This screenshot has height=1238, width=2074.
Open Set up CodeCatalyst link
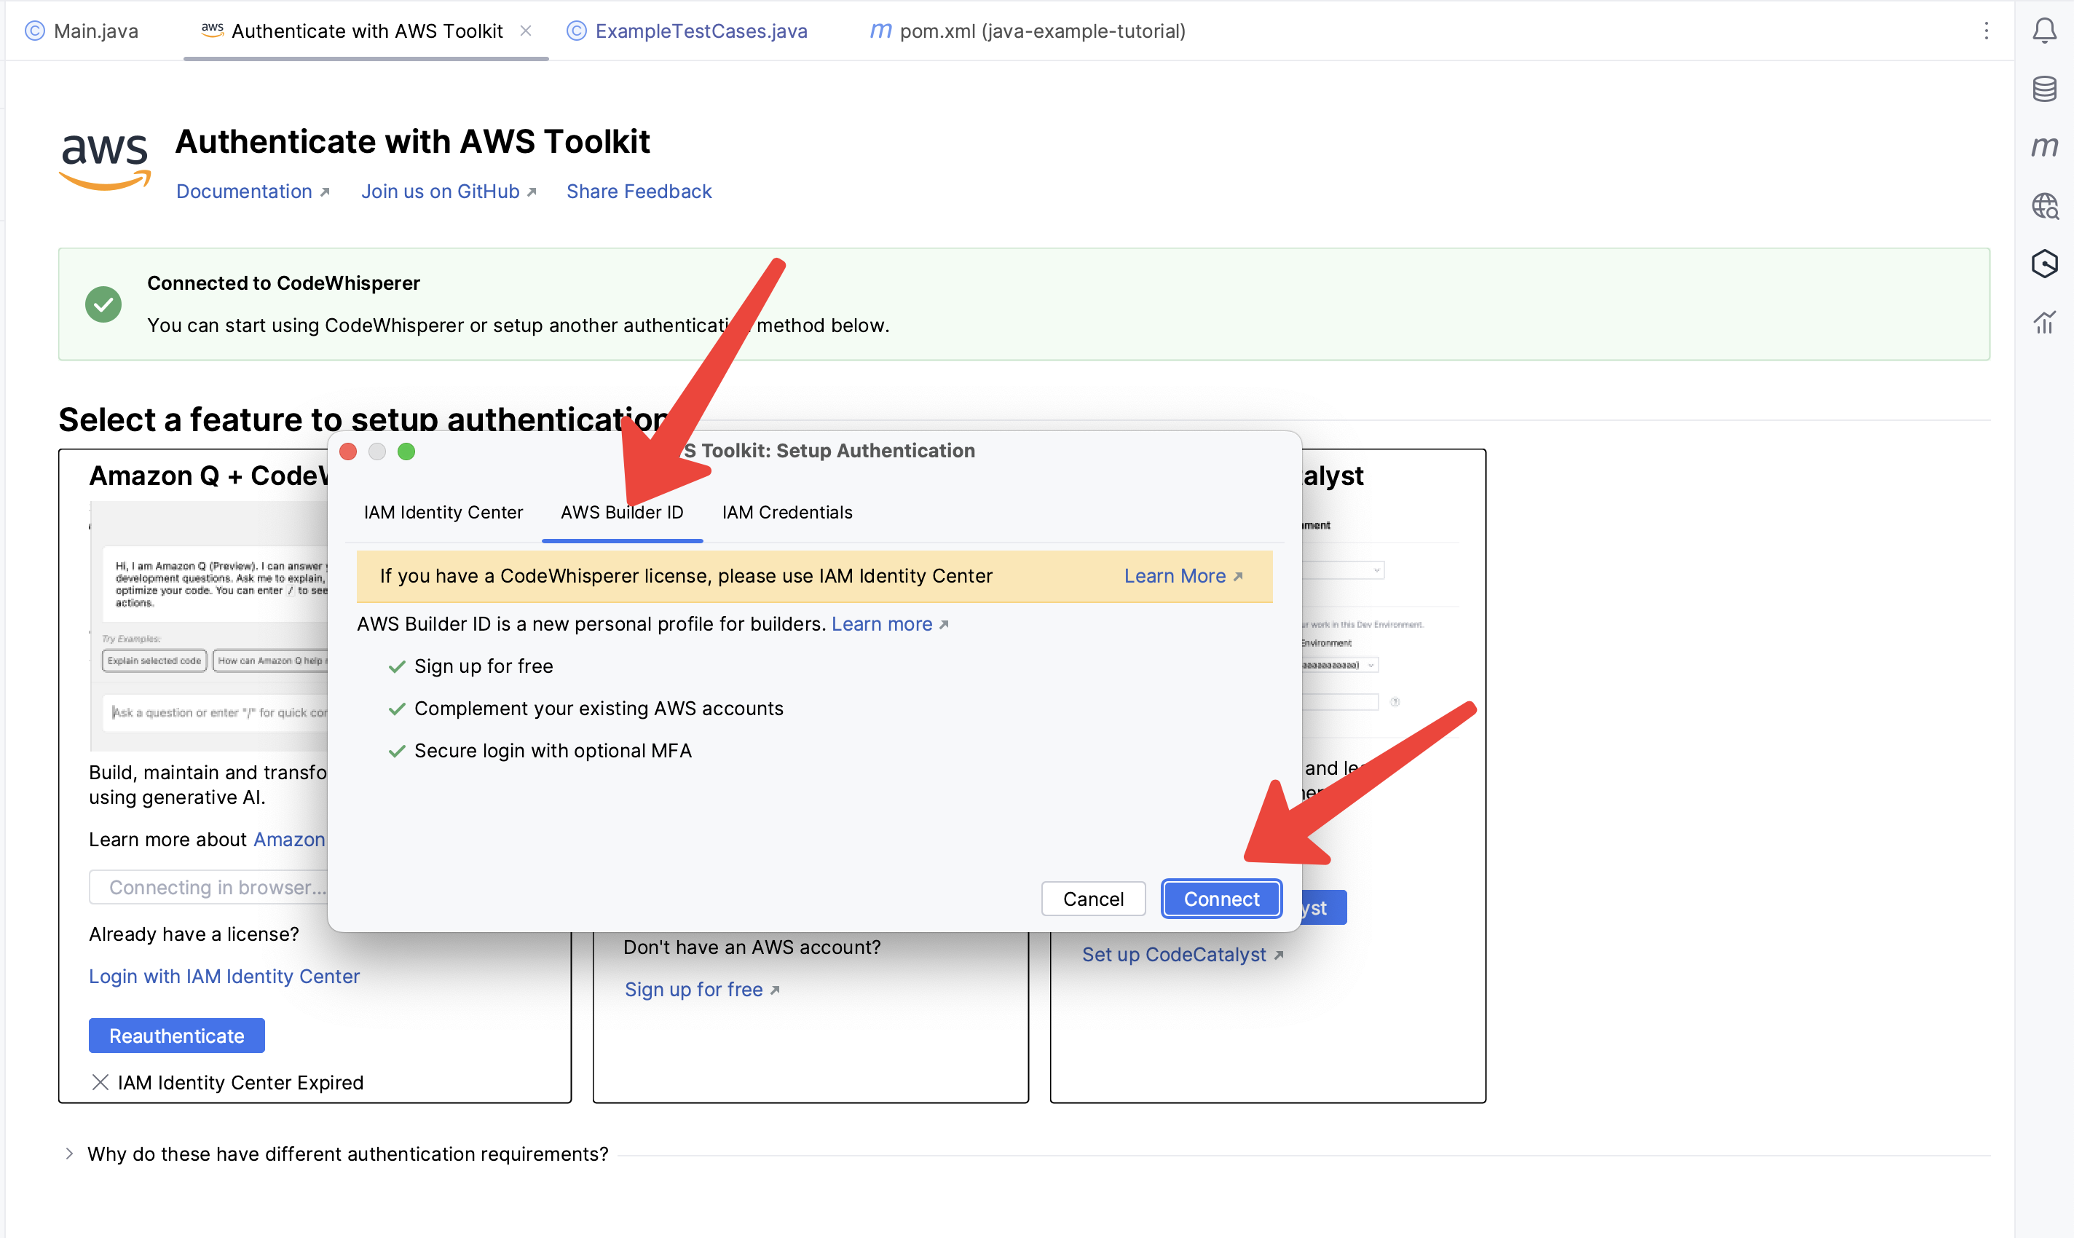1182,955
